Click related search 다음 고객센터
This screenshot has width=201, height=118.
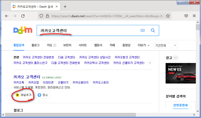66,57
